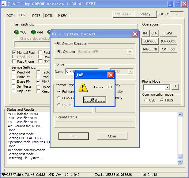Click the CHK operation button
This screenshot has height=178, width=189.
click(155, 33)
